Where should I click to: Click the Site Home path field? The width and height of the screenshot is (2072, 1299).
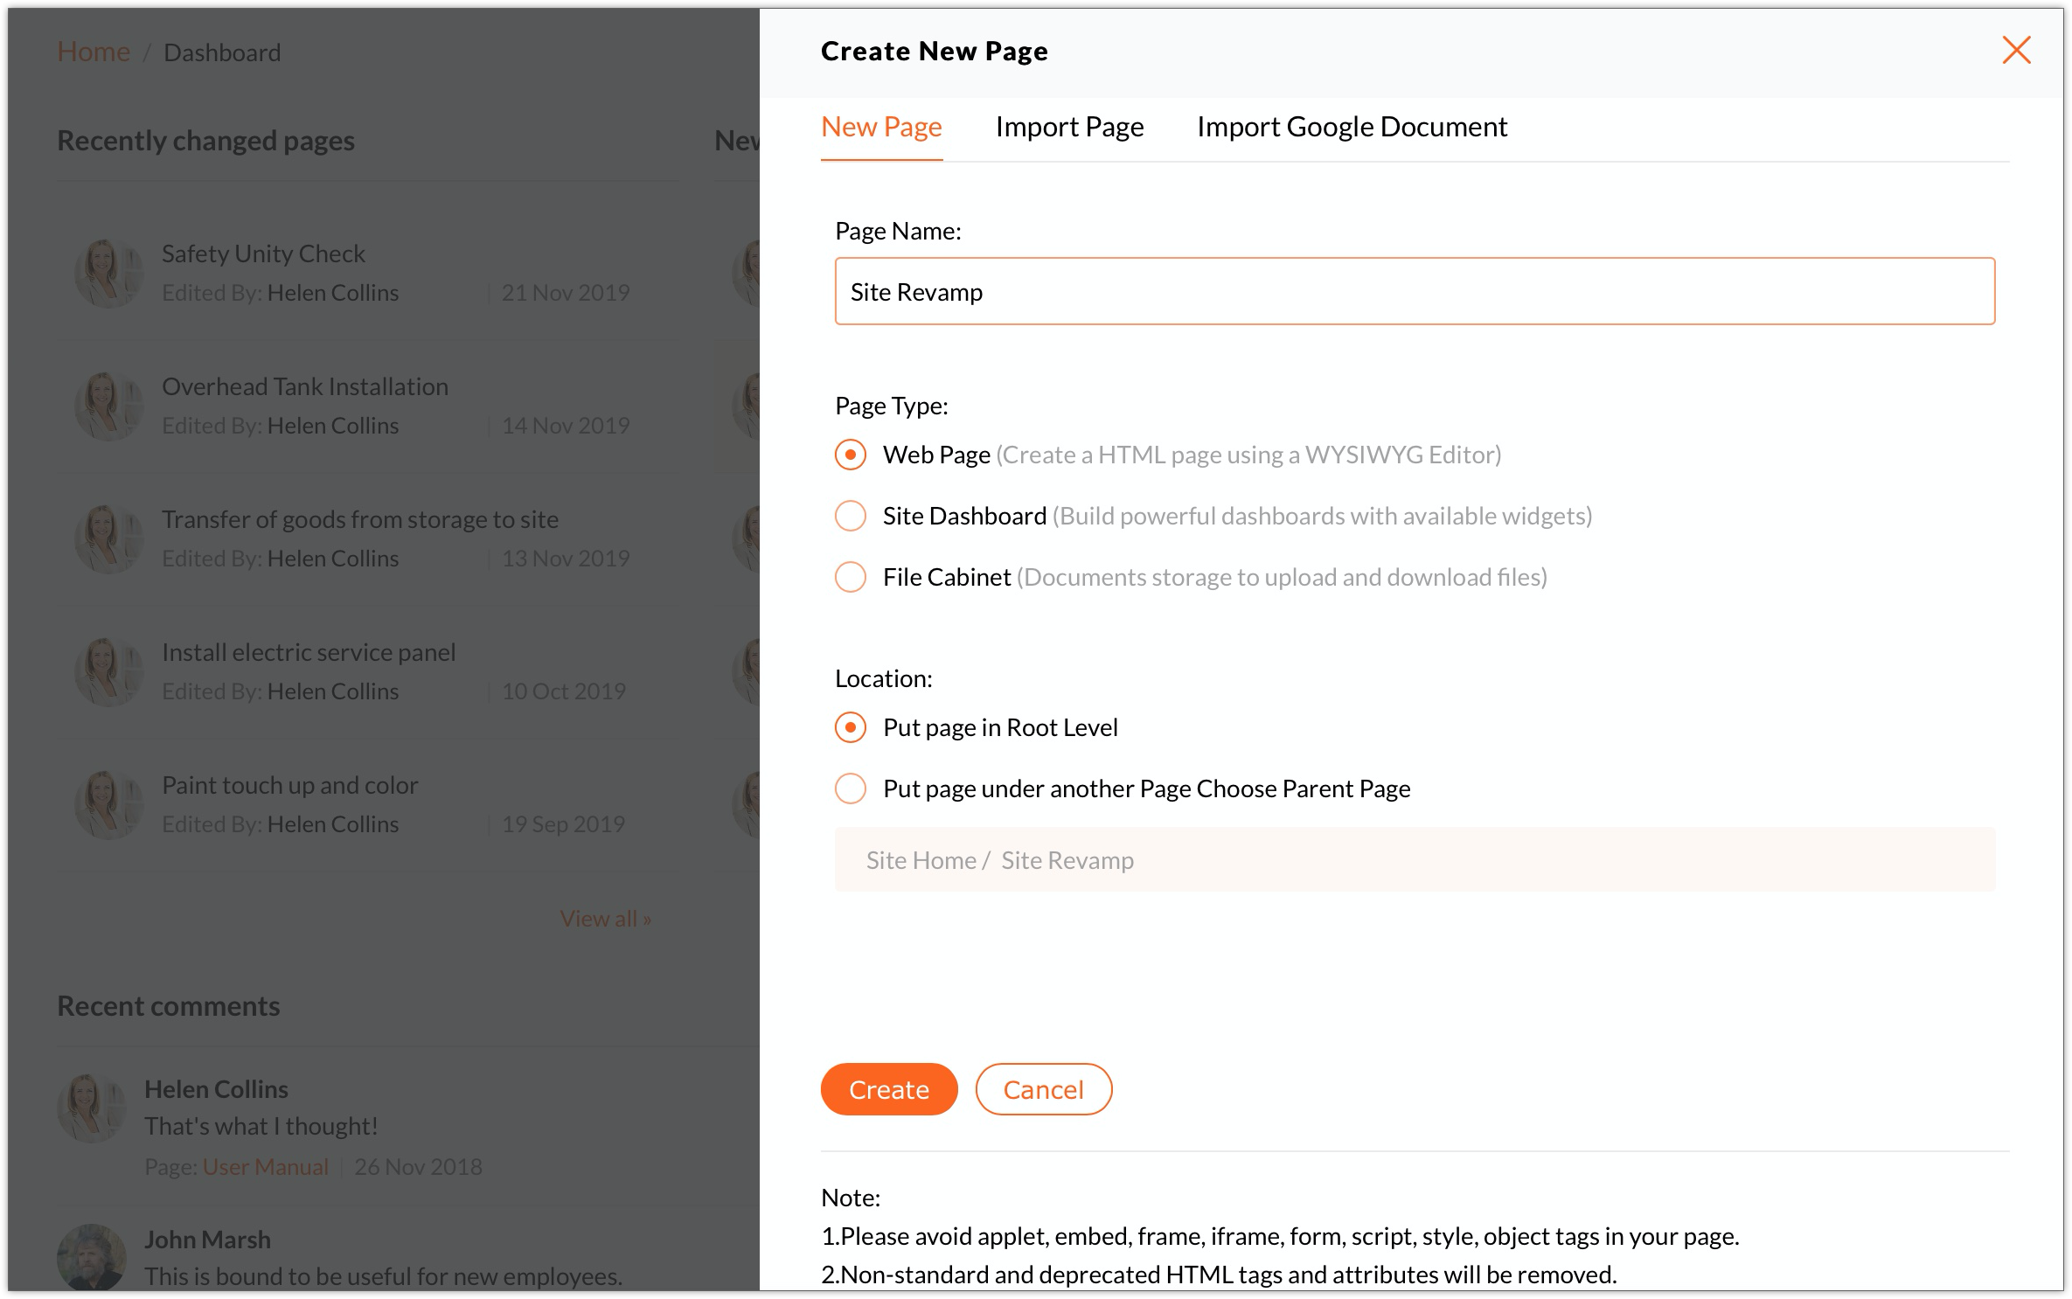[x=1414, y=860]
